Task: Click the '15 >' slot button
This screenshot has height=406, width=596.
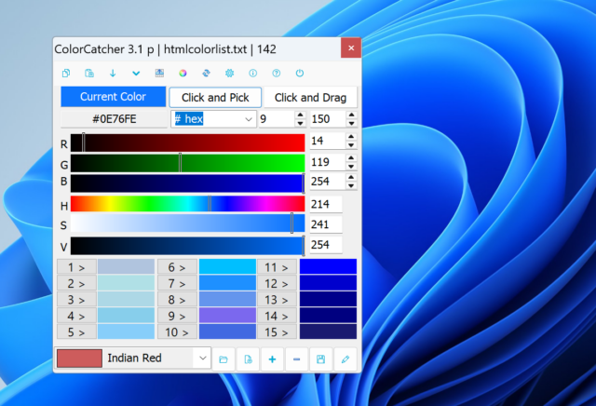Action: click(278, 332)
